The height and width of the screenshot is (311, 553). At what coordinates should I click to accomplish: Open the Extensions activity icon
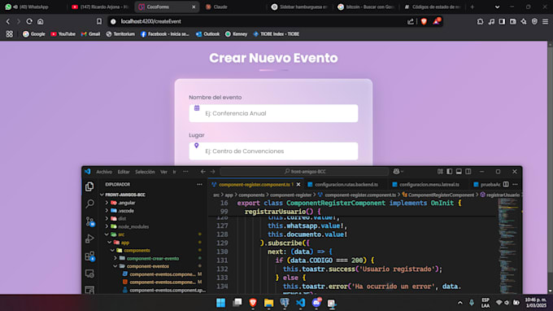89,256
